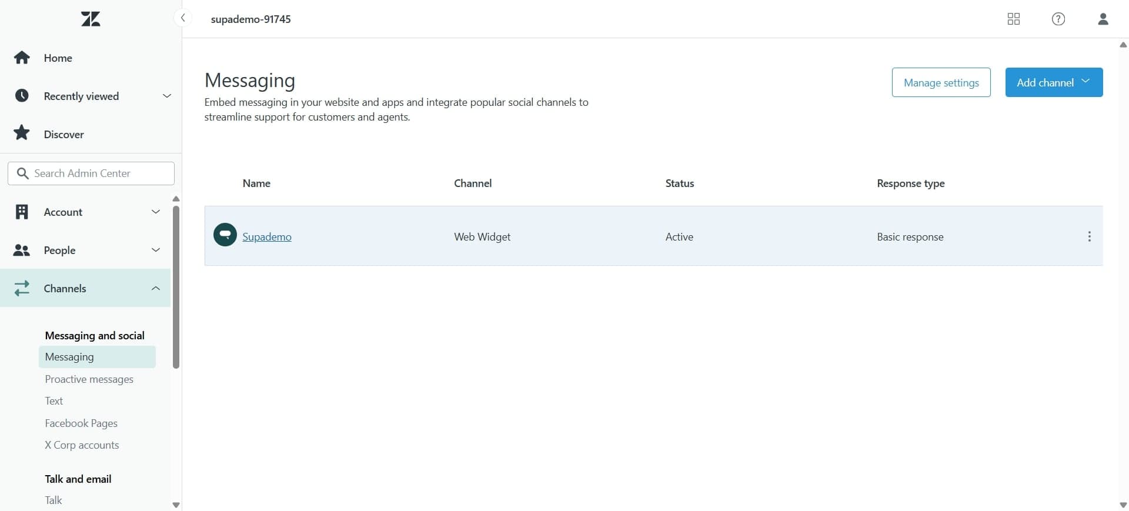
Task: Click the Supademo web widget avatar icon
Action: 225,235
